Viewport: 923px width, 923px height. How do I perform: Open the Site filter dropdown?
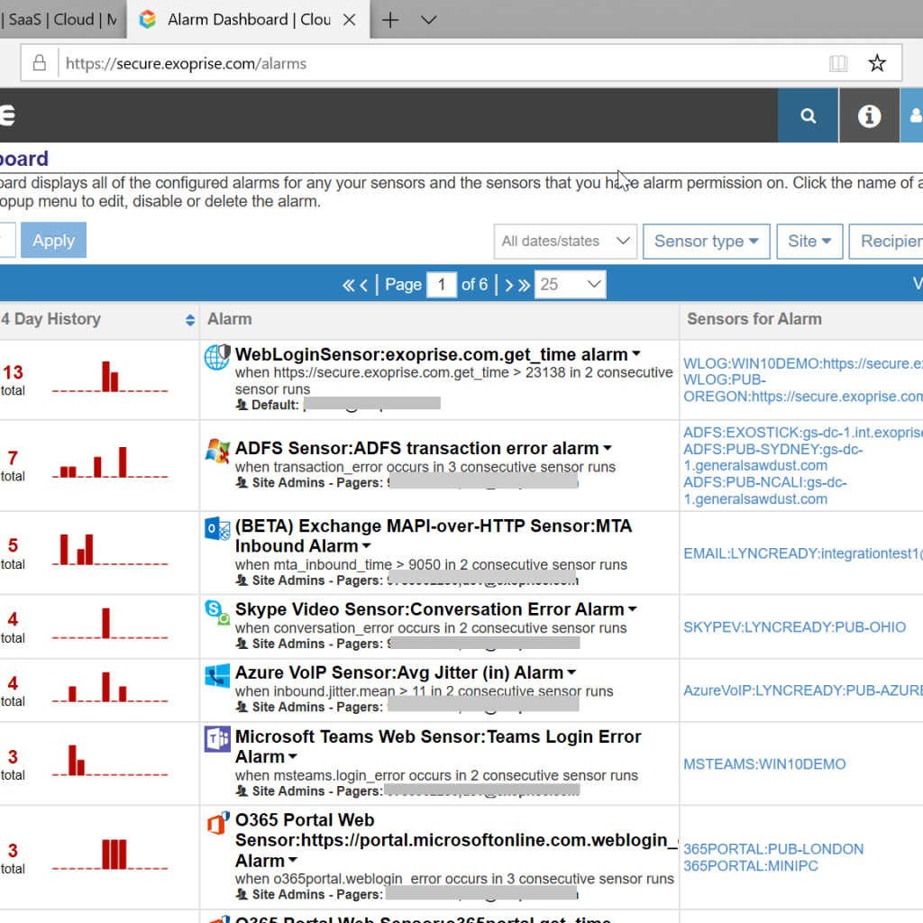click(x=809, y=242)
